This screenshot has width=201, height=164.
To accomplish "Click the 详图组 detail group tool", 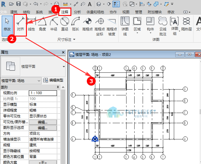I will coord(174,26).
